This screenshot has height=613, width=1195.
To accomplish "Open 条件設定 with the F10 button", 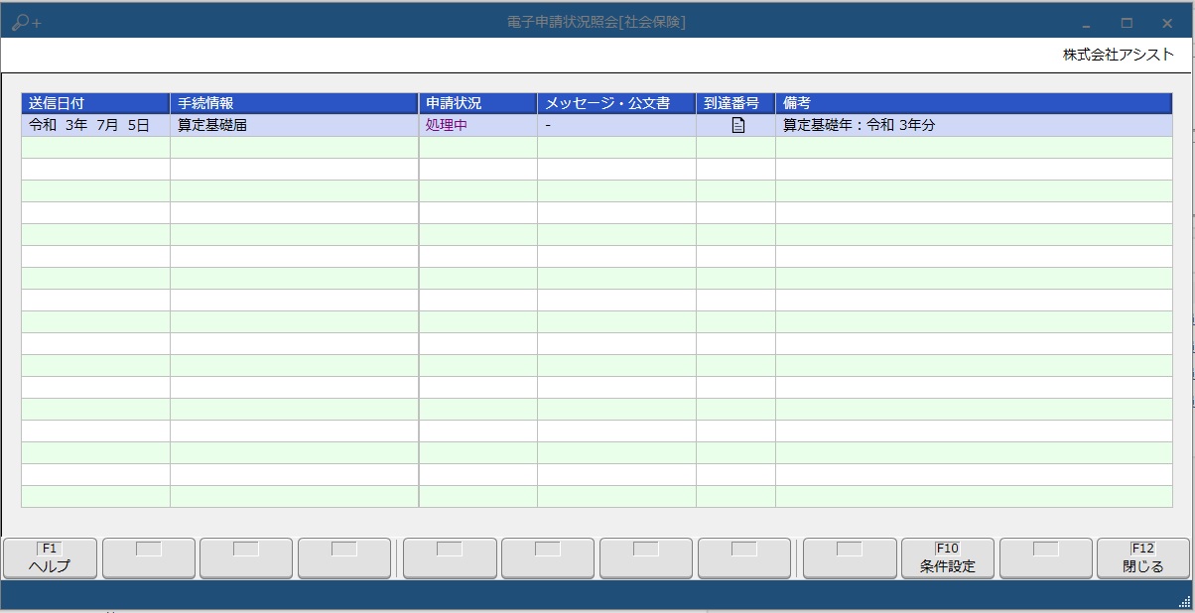I will pyautogui.click(x=947, y=557).
